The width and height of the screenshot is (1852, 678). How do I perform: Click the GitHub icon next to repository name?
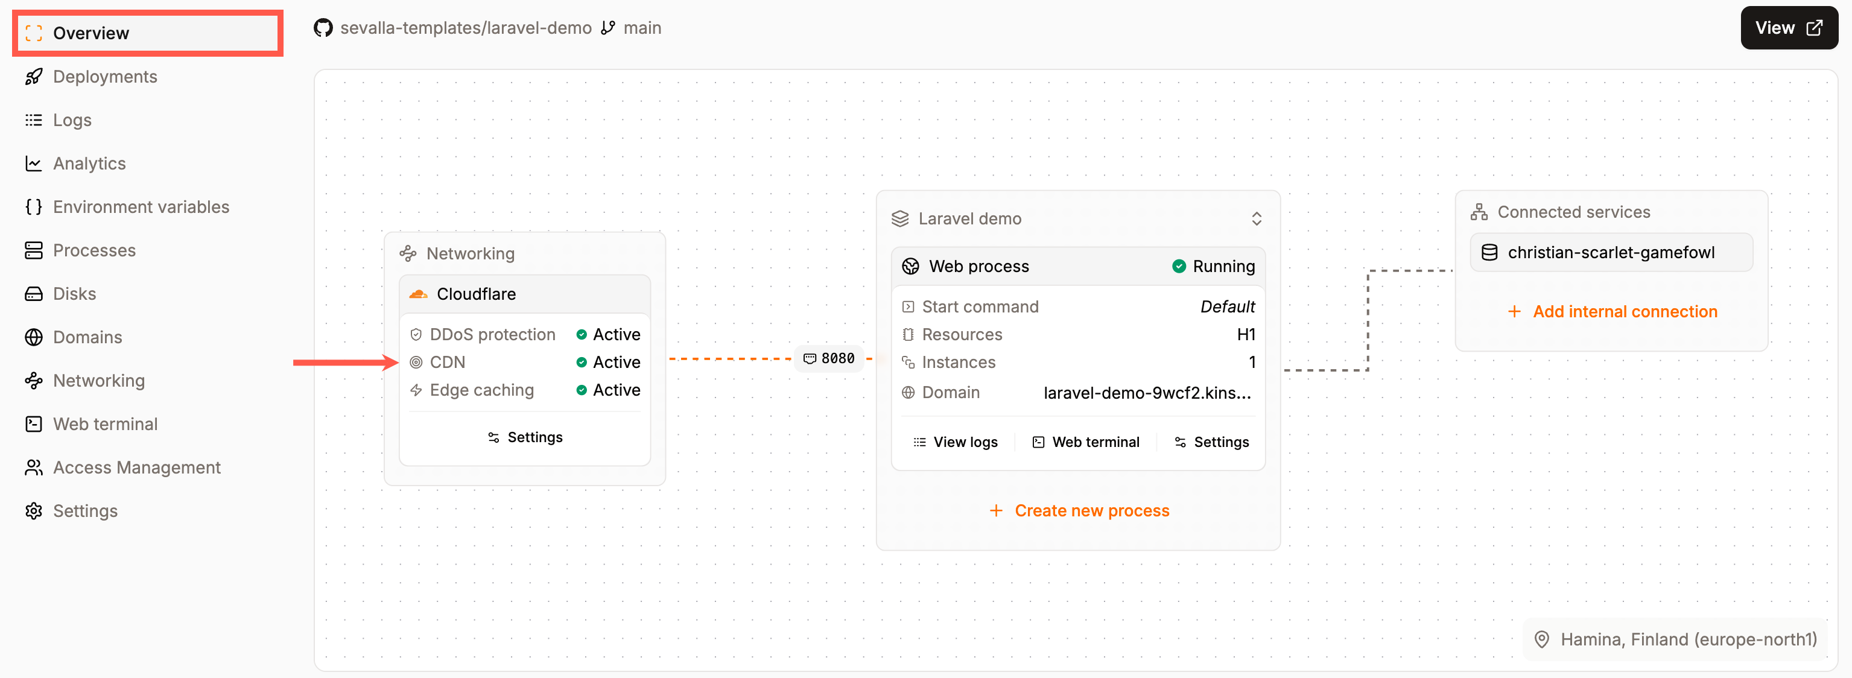pyautogui.click(x=323, y=27)
